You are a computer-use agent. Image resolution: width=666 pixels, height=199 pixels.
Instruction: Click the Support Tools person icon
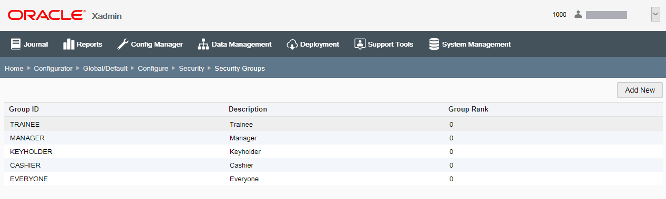[360, 44]
